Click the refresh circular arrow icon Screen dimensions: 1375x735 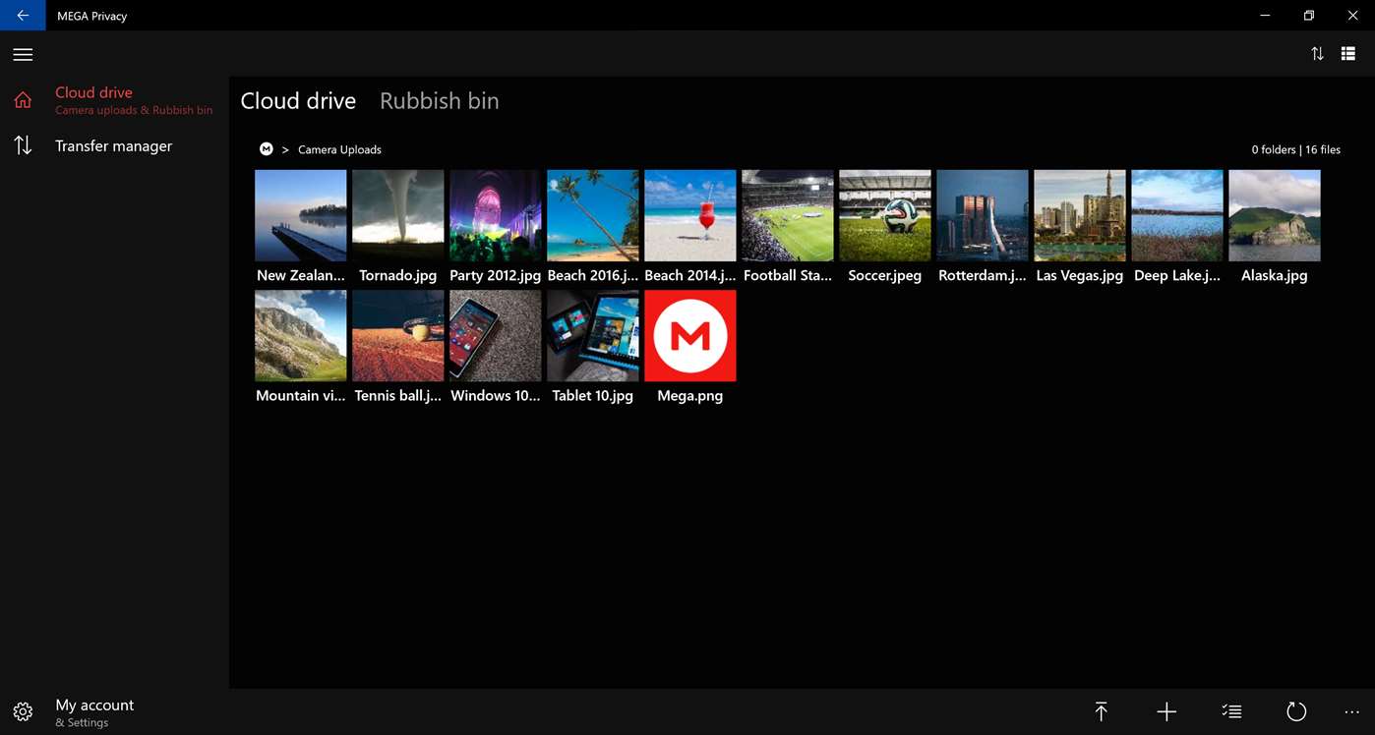[1296, 711]
